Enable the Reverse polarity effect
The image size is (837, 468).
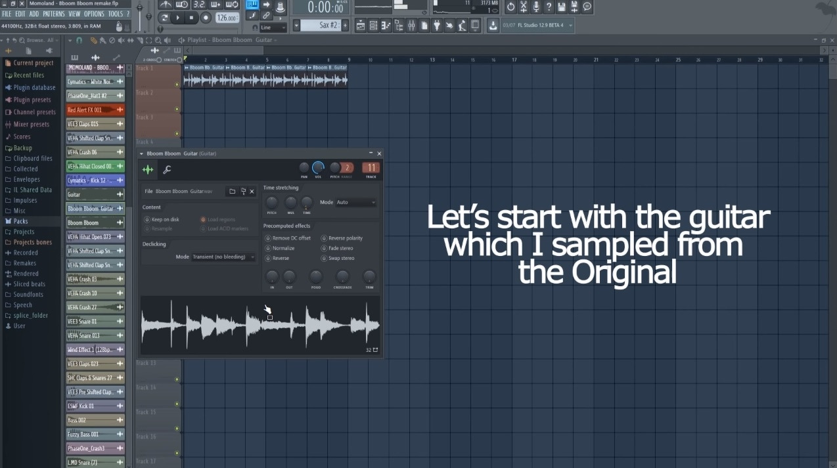pos(342,238)
